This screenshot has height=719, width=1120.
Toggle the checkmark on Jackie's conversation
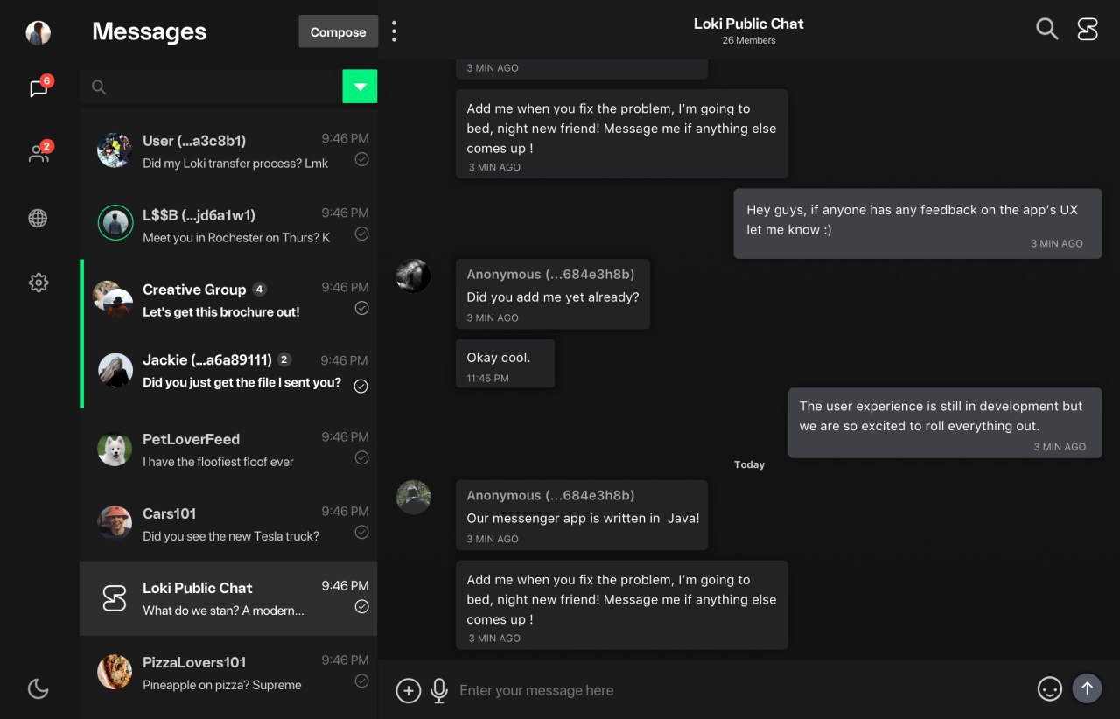point(360,387)
